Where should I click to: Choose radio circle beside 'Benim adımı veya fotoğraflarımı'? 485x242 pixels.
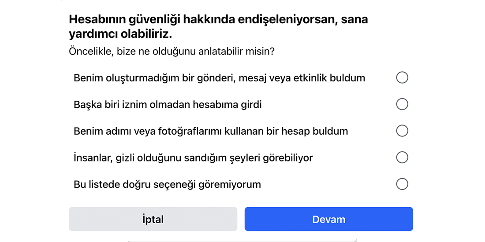(x=402, y=131)
